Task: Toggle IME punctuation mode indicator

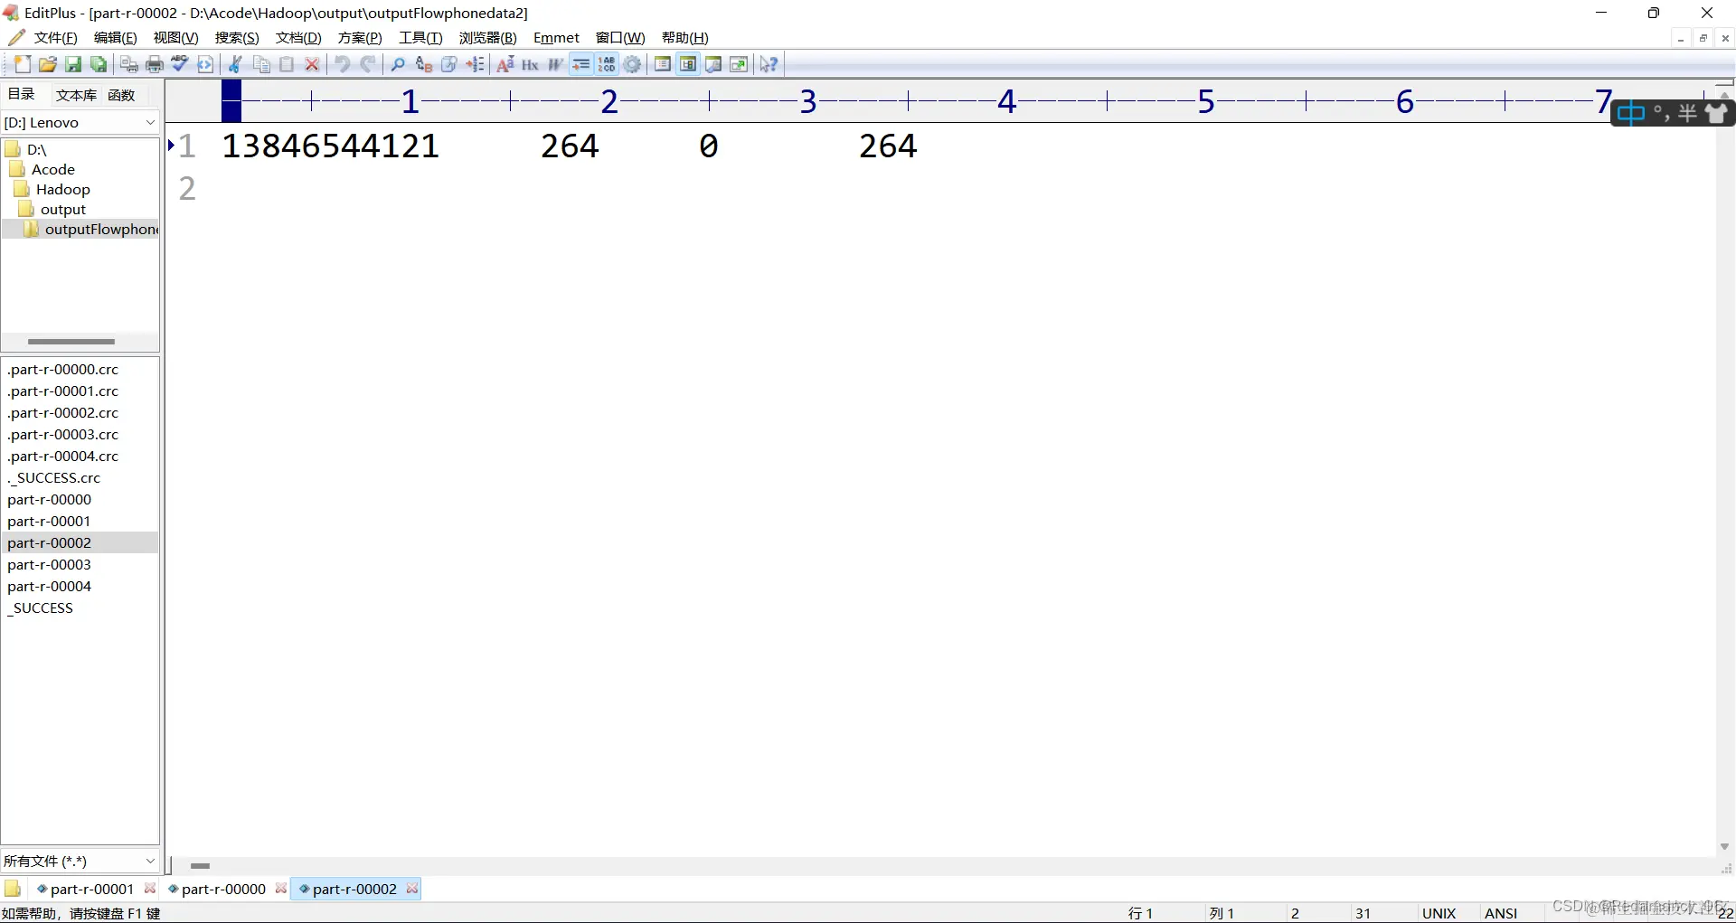Action: (x=1661, y=113)
